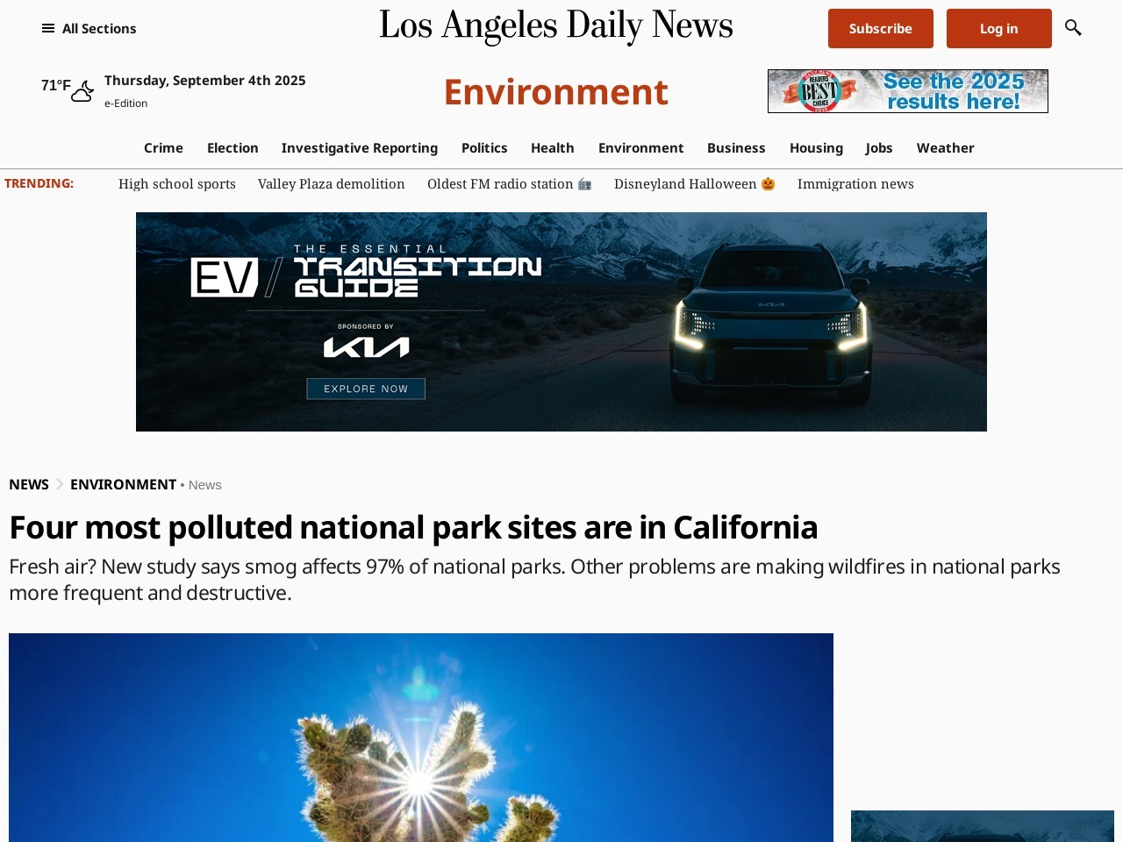
Task: Open the All Sections hamburger menu
Action: click(x=89, y=28)
